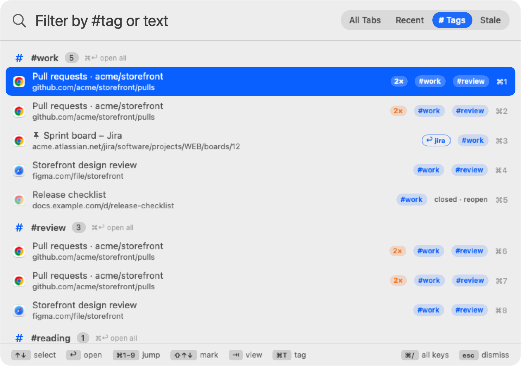This screenshot has width=521, height=366.
Task: Click the ⌘T tag key hint
Action: (289, 355)
